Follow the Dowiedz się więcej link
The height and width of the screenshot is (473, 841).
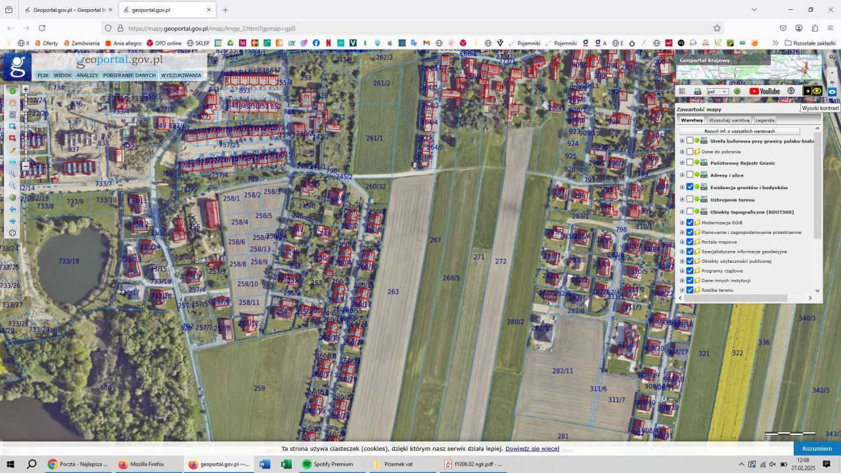(x=532, y=449)
